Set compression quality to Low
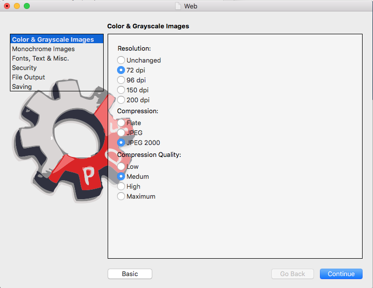Image resolution: width=373 pixels, height=288 pixels. (121, 166)
